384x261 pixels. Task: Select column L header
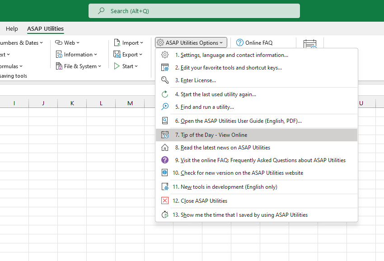point(101,103)
